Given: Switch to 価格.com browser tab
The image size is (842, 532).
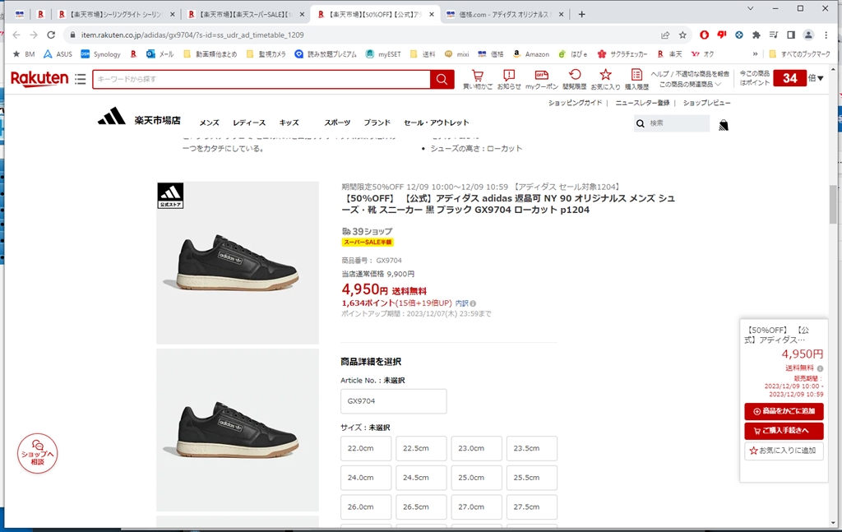Looking at the screenshot, I should point(505,15).
